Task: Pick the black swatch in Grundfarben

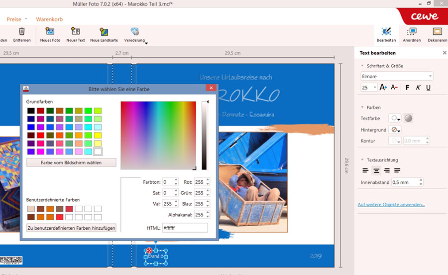Action: click(31, 111)
